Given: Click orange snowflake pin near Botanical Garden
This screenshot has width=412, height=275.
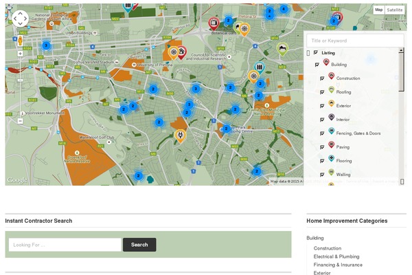Looking at the screenshot, I should pos(244,29).
